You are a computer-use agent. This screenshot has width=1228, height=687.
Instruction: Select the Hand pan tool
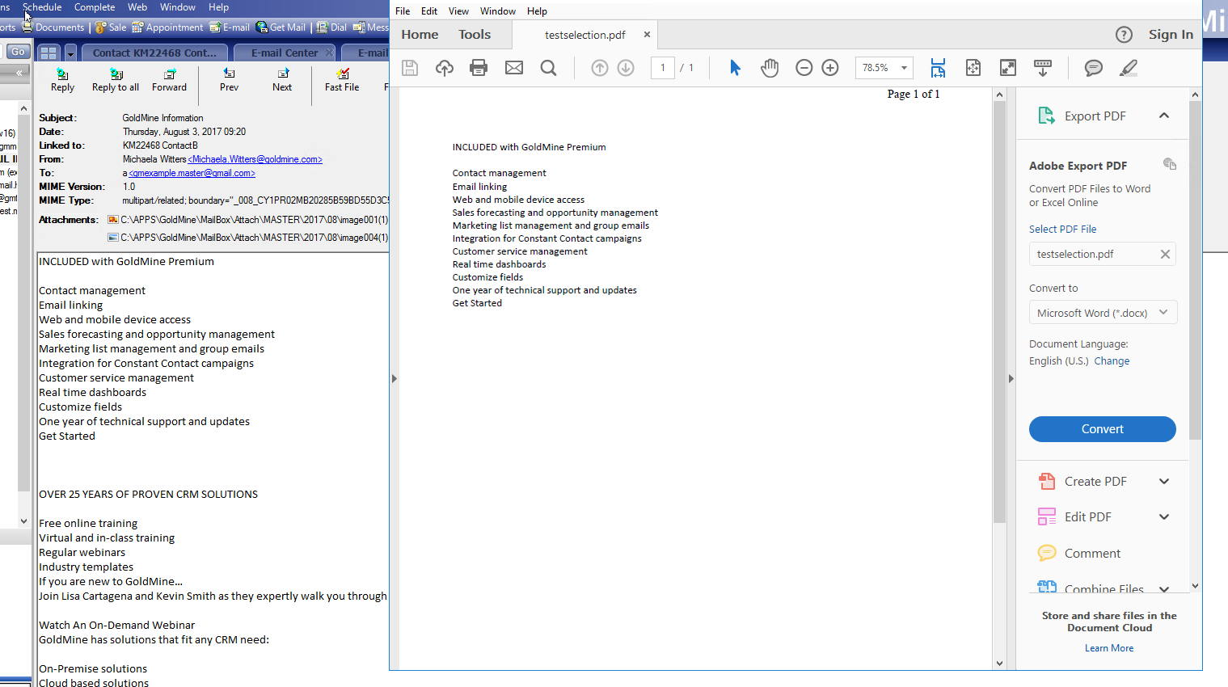(x=770, y=68)
